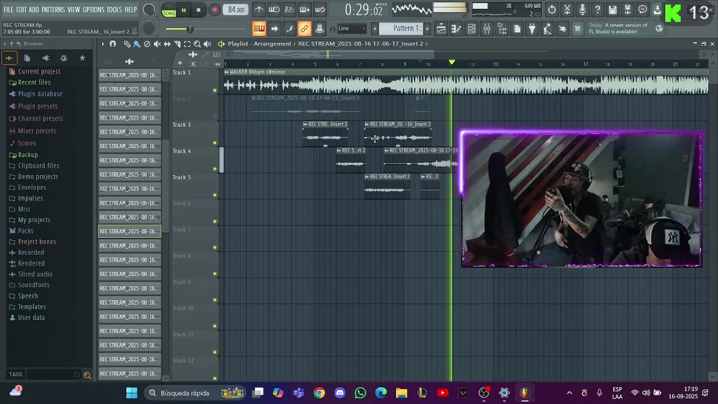This screenshot has width=718, height=404.
Task: Mute Track 6 with its green LED
Action: click(x=215, y=221)
